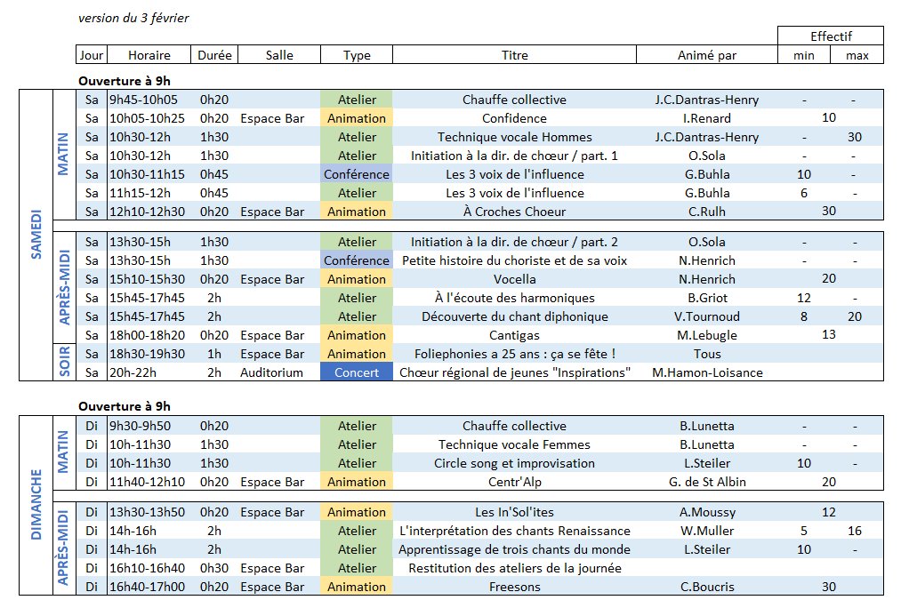Click the vertical "SOIR" label
Image resolution: width=901 pixels, height=608 pixels.
click(64, 363)
